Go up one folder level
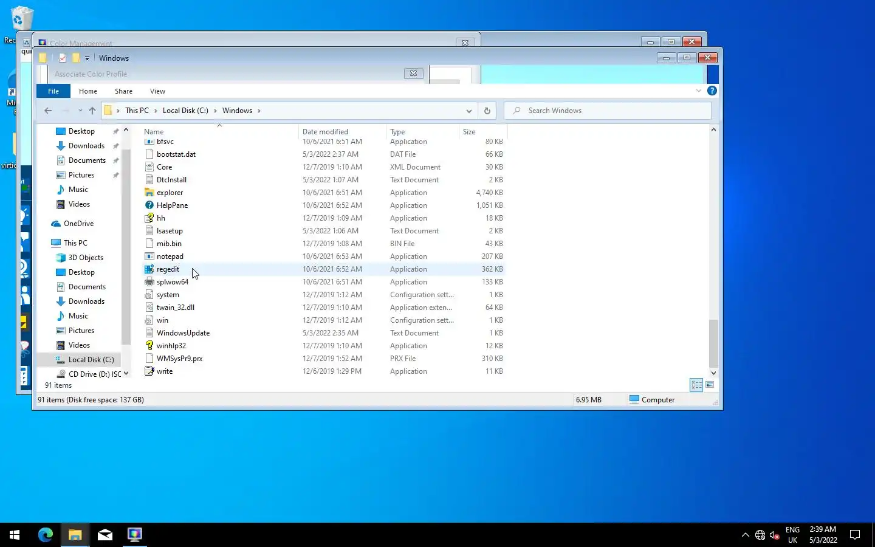The width and height of the screenshot is (875, 547). (92, 111)
